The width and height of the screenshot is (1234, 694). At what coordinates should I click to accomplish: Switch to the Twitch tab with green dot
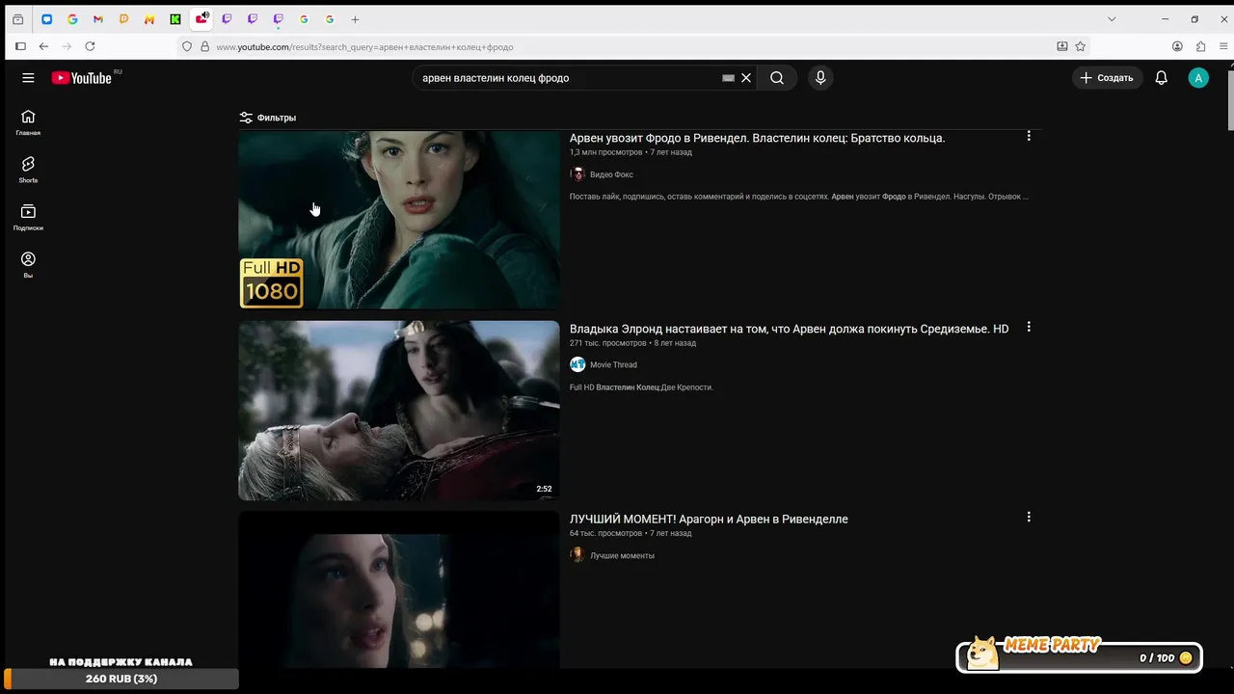(x=278, y=19)
